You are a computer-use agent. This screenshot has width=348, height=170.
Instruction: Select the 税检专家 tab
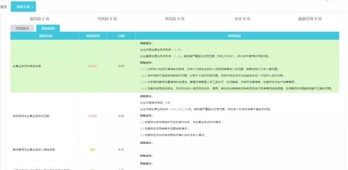coord(23,7)
